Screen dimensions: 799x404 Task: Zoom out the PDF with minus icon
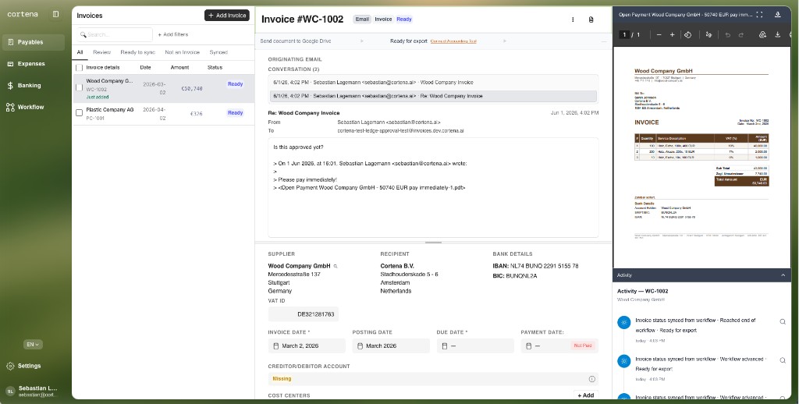[x=659, y=34]
